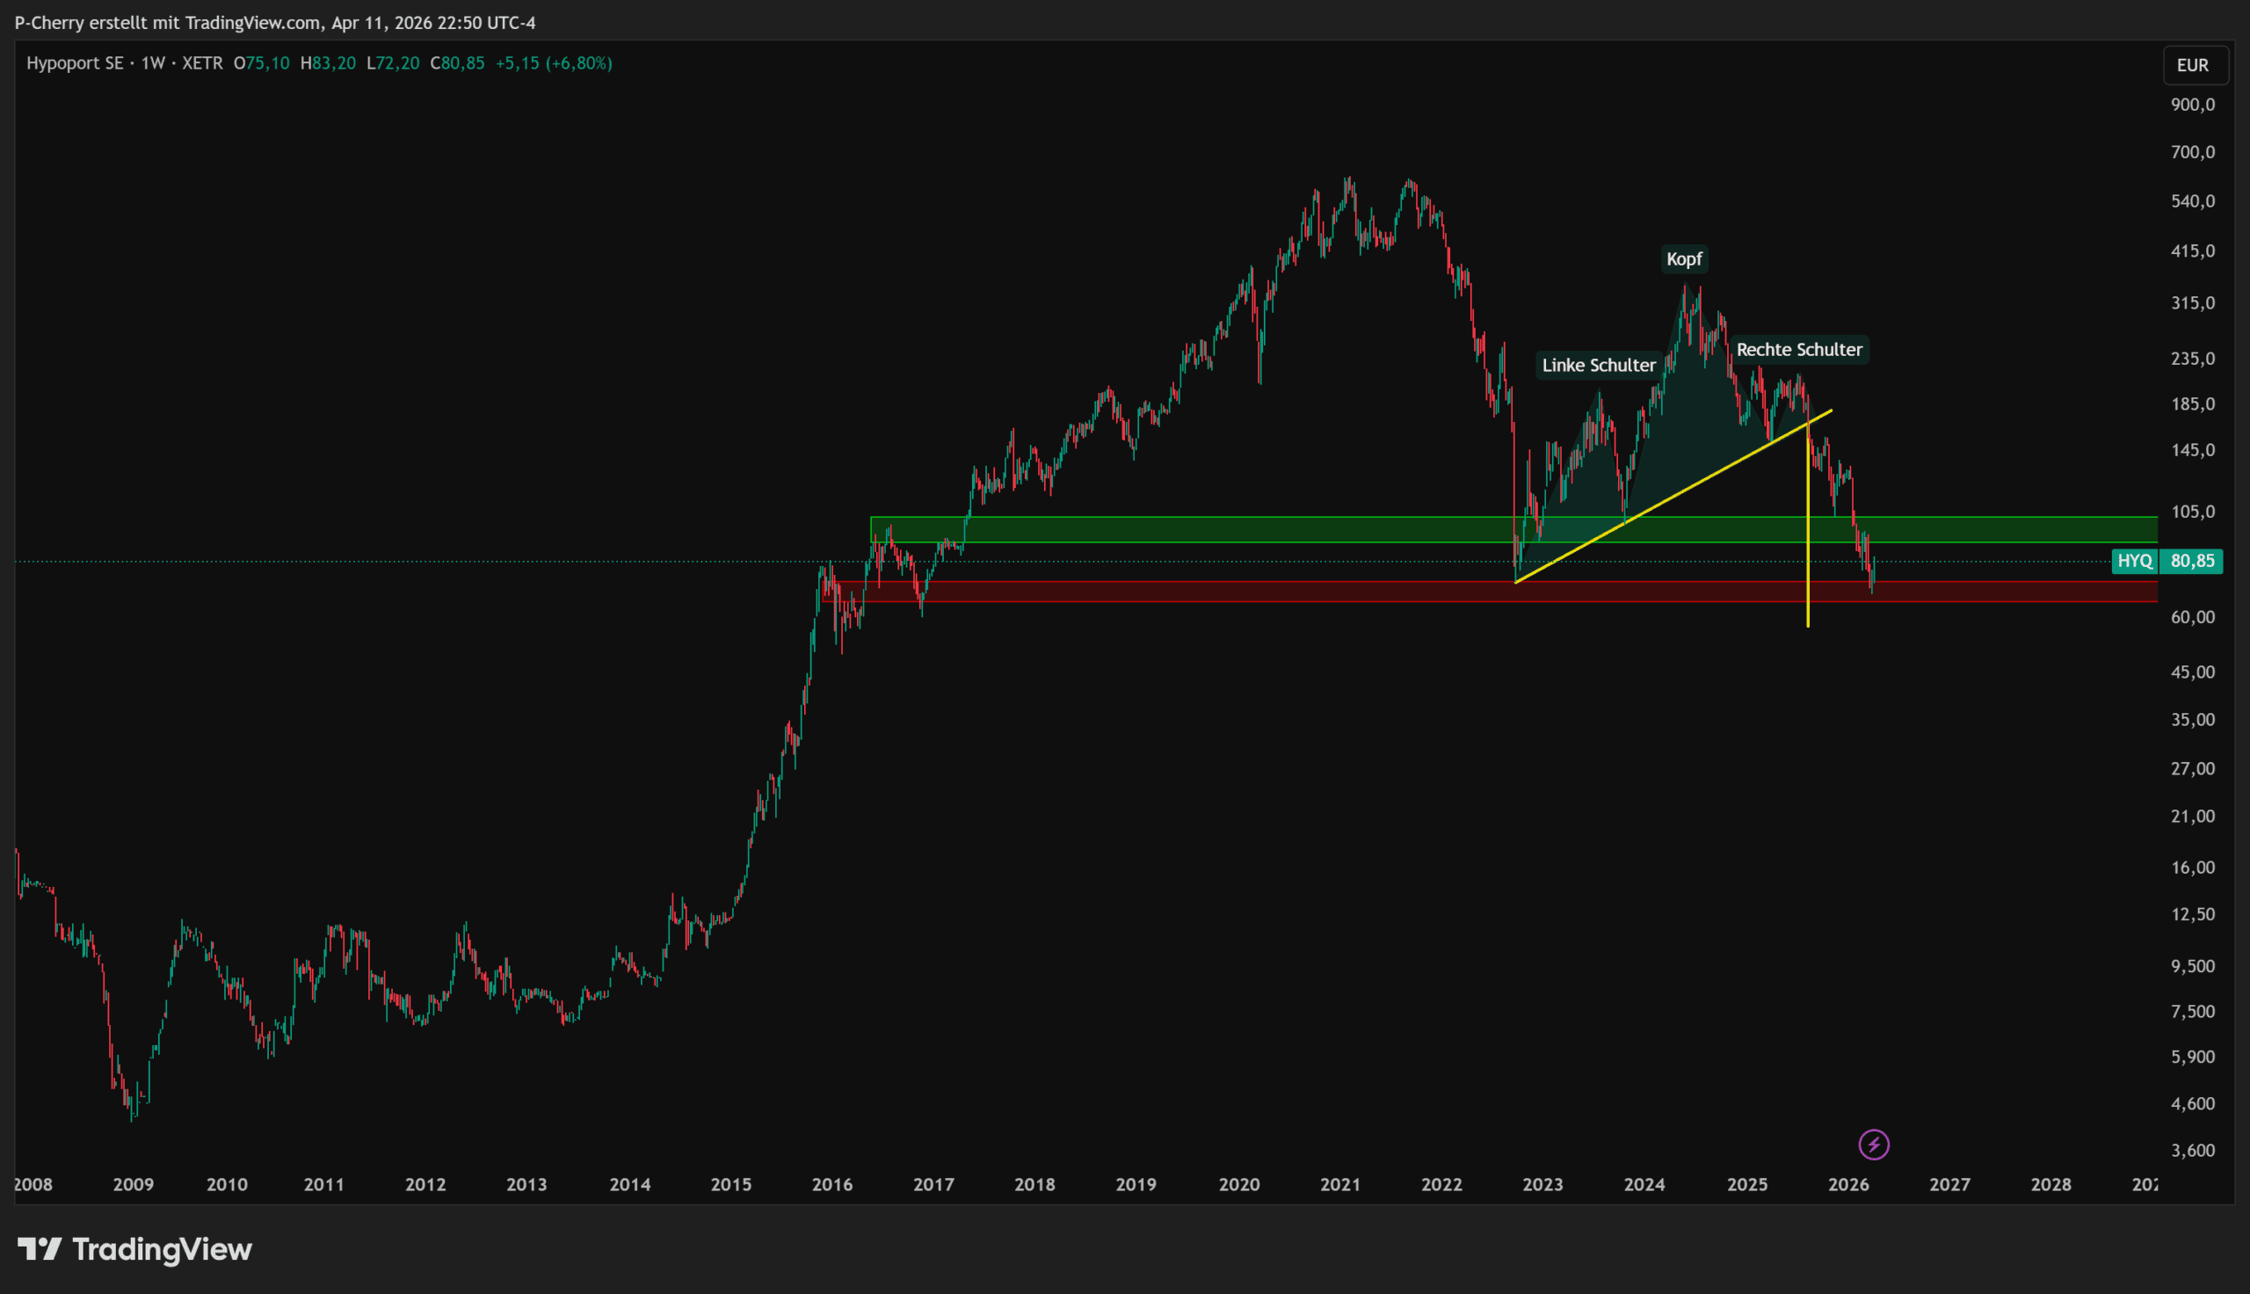Click the XETR exchange text in legend
Viewport: 2250px width, 1294px height.
[202, 63]
